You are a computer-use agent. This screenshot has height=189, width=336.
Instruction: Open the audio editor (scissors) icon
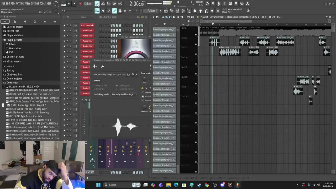tap(213, 4)
